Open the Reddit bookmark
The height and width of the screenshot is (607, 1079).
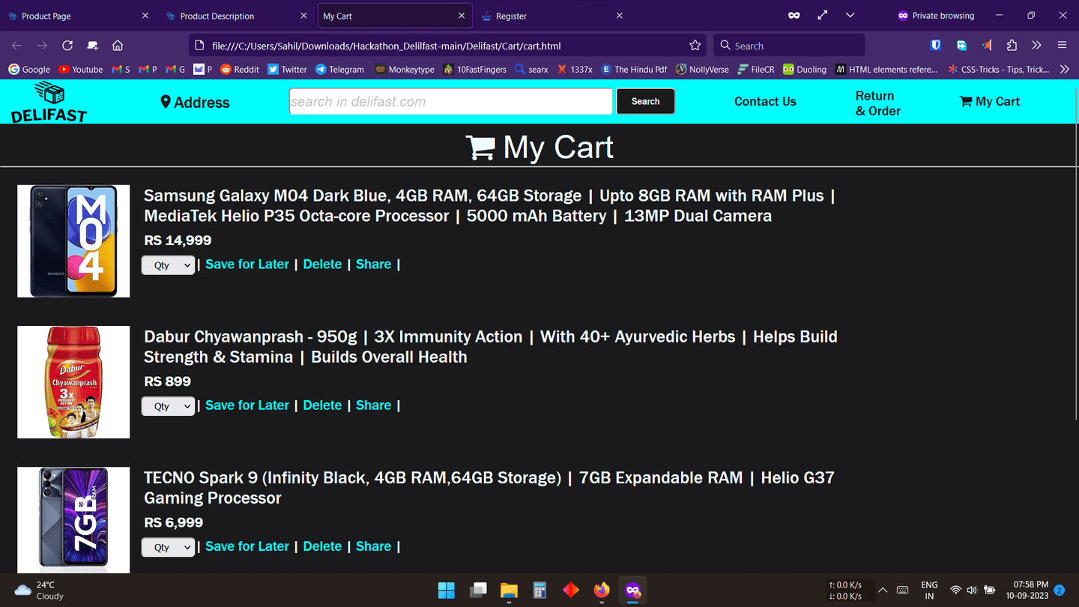pos(240,69)
